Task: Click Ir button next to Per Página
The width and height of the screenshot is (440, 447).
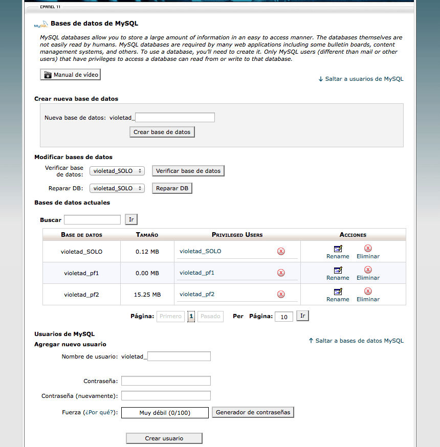Action: (302, 316)
